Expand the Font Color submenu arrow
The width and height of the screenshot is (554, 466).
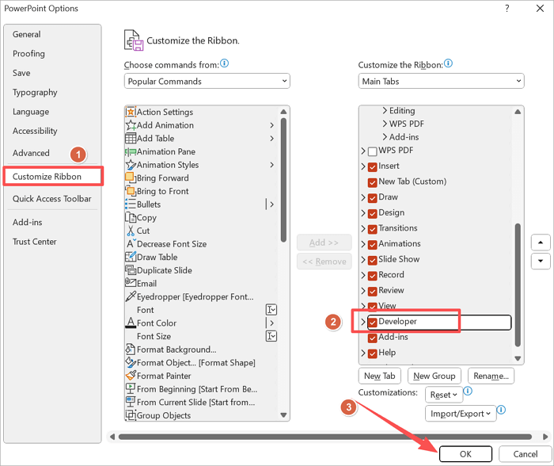click(x=271, y=323)
